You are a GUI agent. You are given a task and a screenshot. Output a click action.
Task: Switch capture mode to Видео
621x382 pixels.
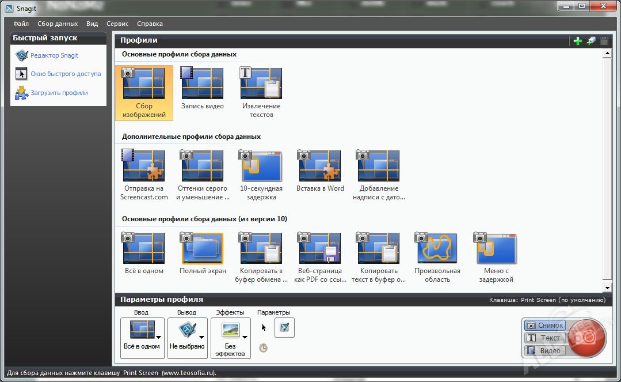coord(545,351)
